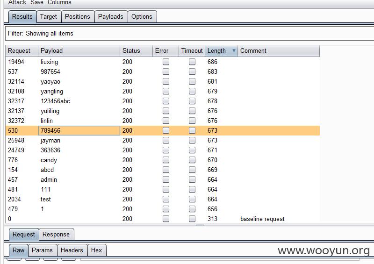The image size is (374, 264).
Task: Sort by the Error column header
Action: tap(166, 51)
